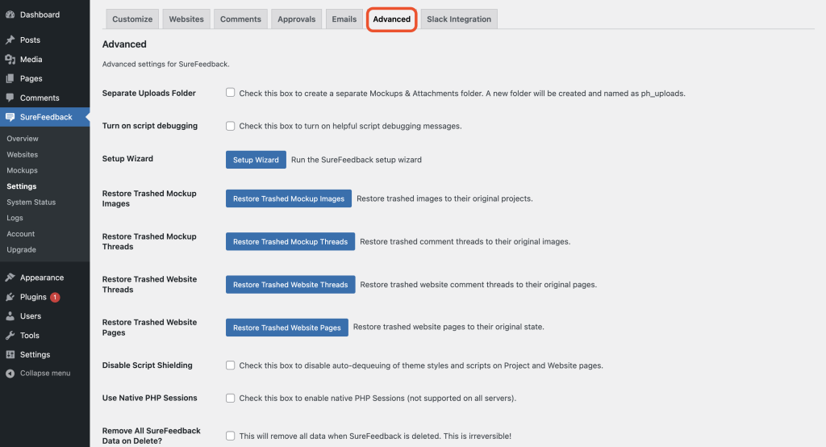Click the Appearance paintbrush icon

point(10,278)
